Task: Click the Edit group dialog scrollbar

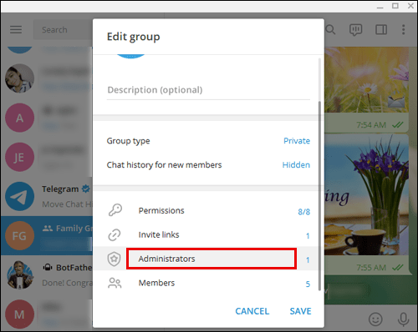Action: point(319,196)
